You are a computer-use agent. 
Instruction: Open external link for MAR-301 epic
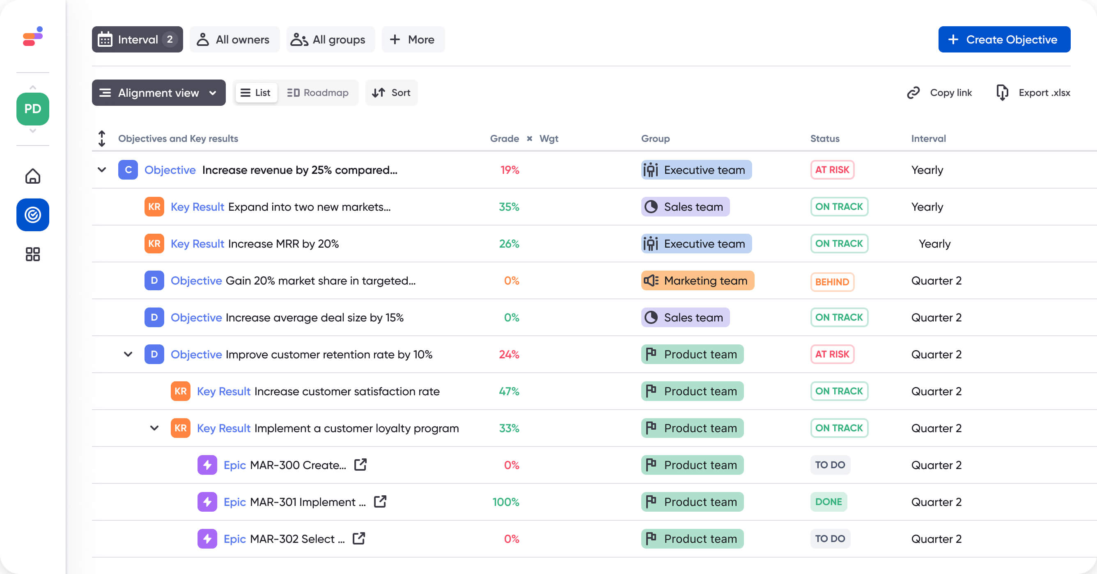pyautogui.click(x=380, y=502)
